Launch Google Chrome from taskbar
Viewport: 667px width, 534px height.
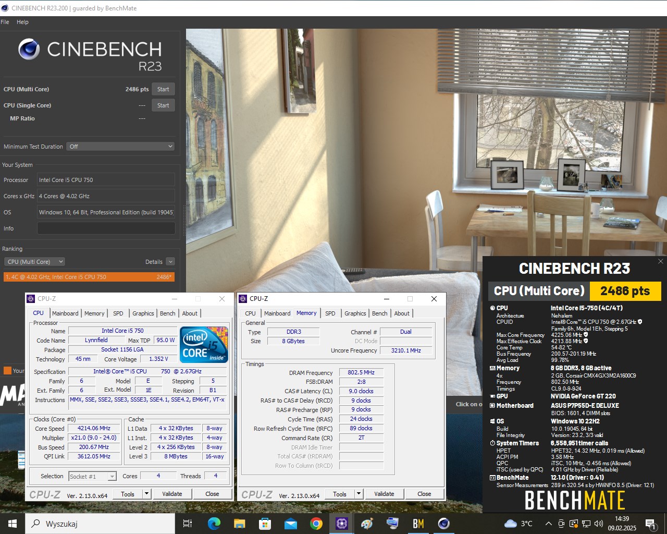[x=316, y=524]
